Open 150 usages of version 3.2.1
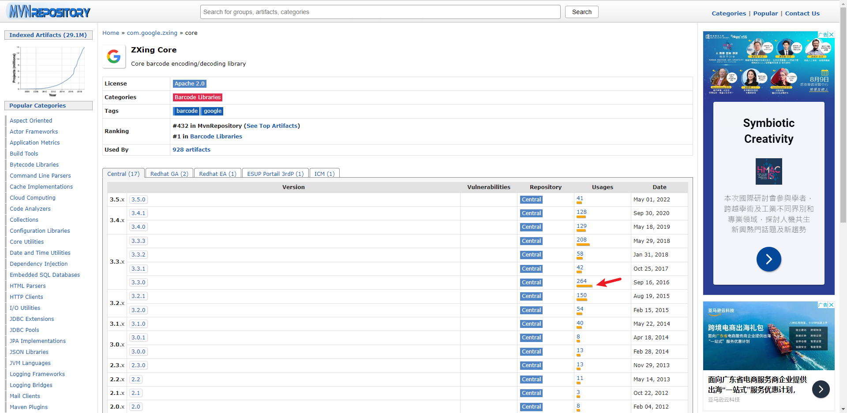The image size is (847, 413). tap(582, 295)
